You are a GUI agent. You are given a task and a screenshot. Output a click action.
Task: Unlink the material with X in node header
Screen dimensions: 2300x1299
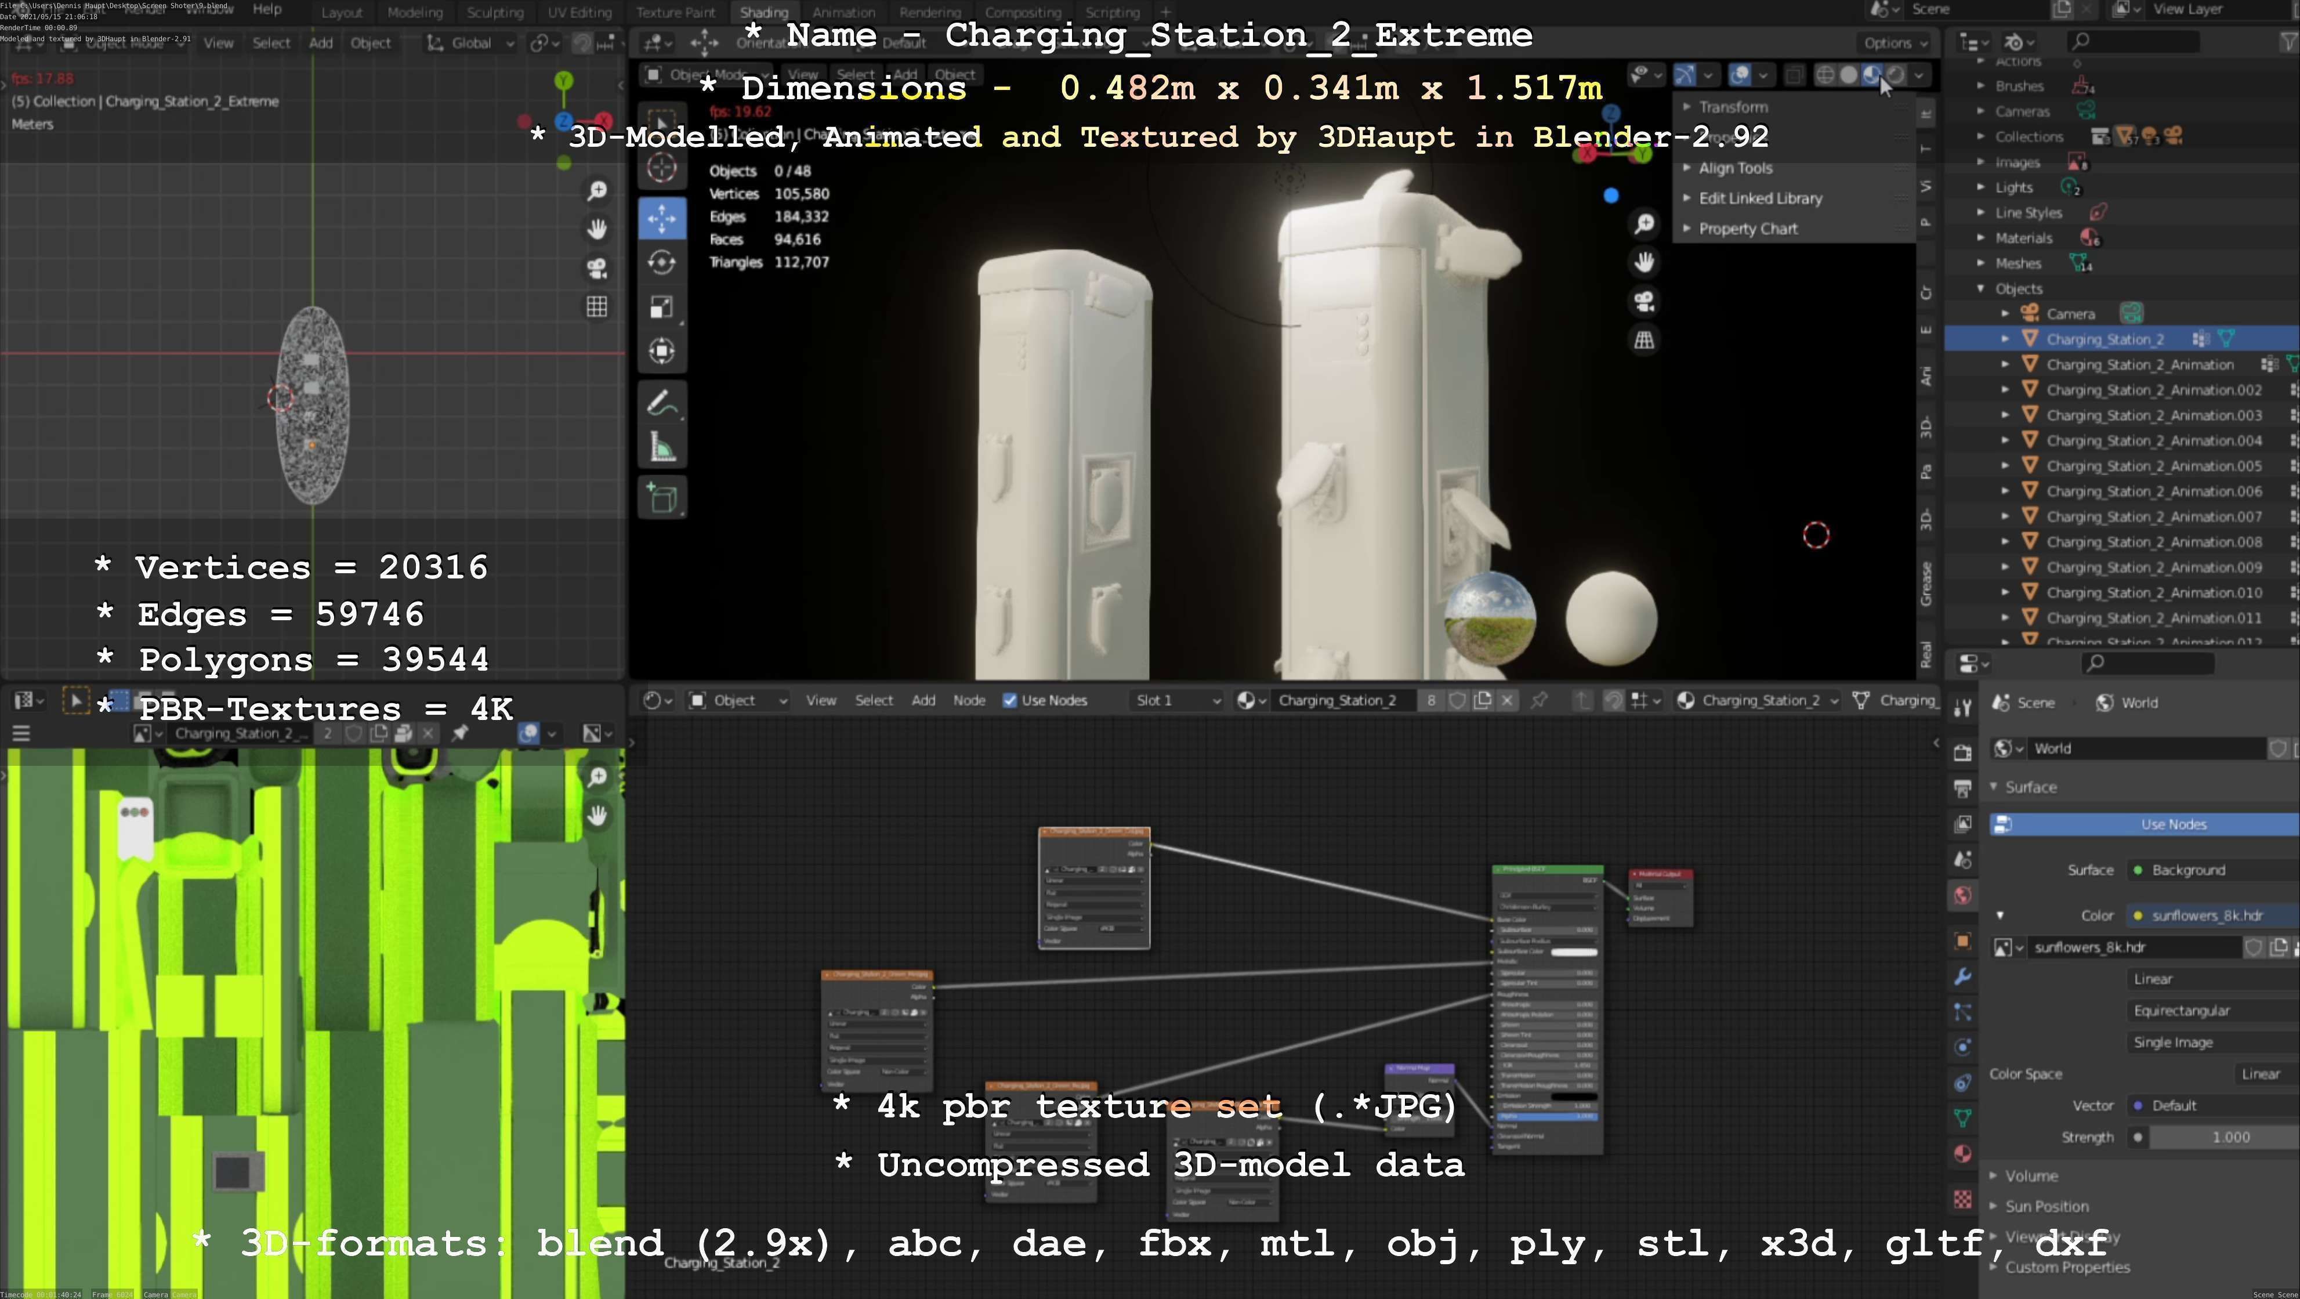[x=1507, y=701]
